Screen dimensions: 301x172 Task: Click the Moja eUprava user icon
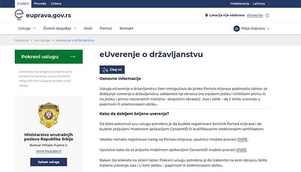(x=236, y=28)
